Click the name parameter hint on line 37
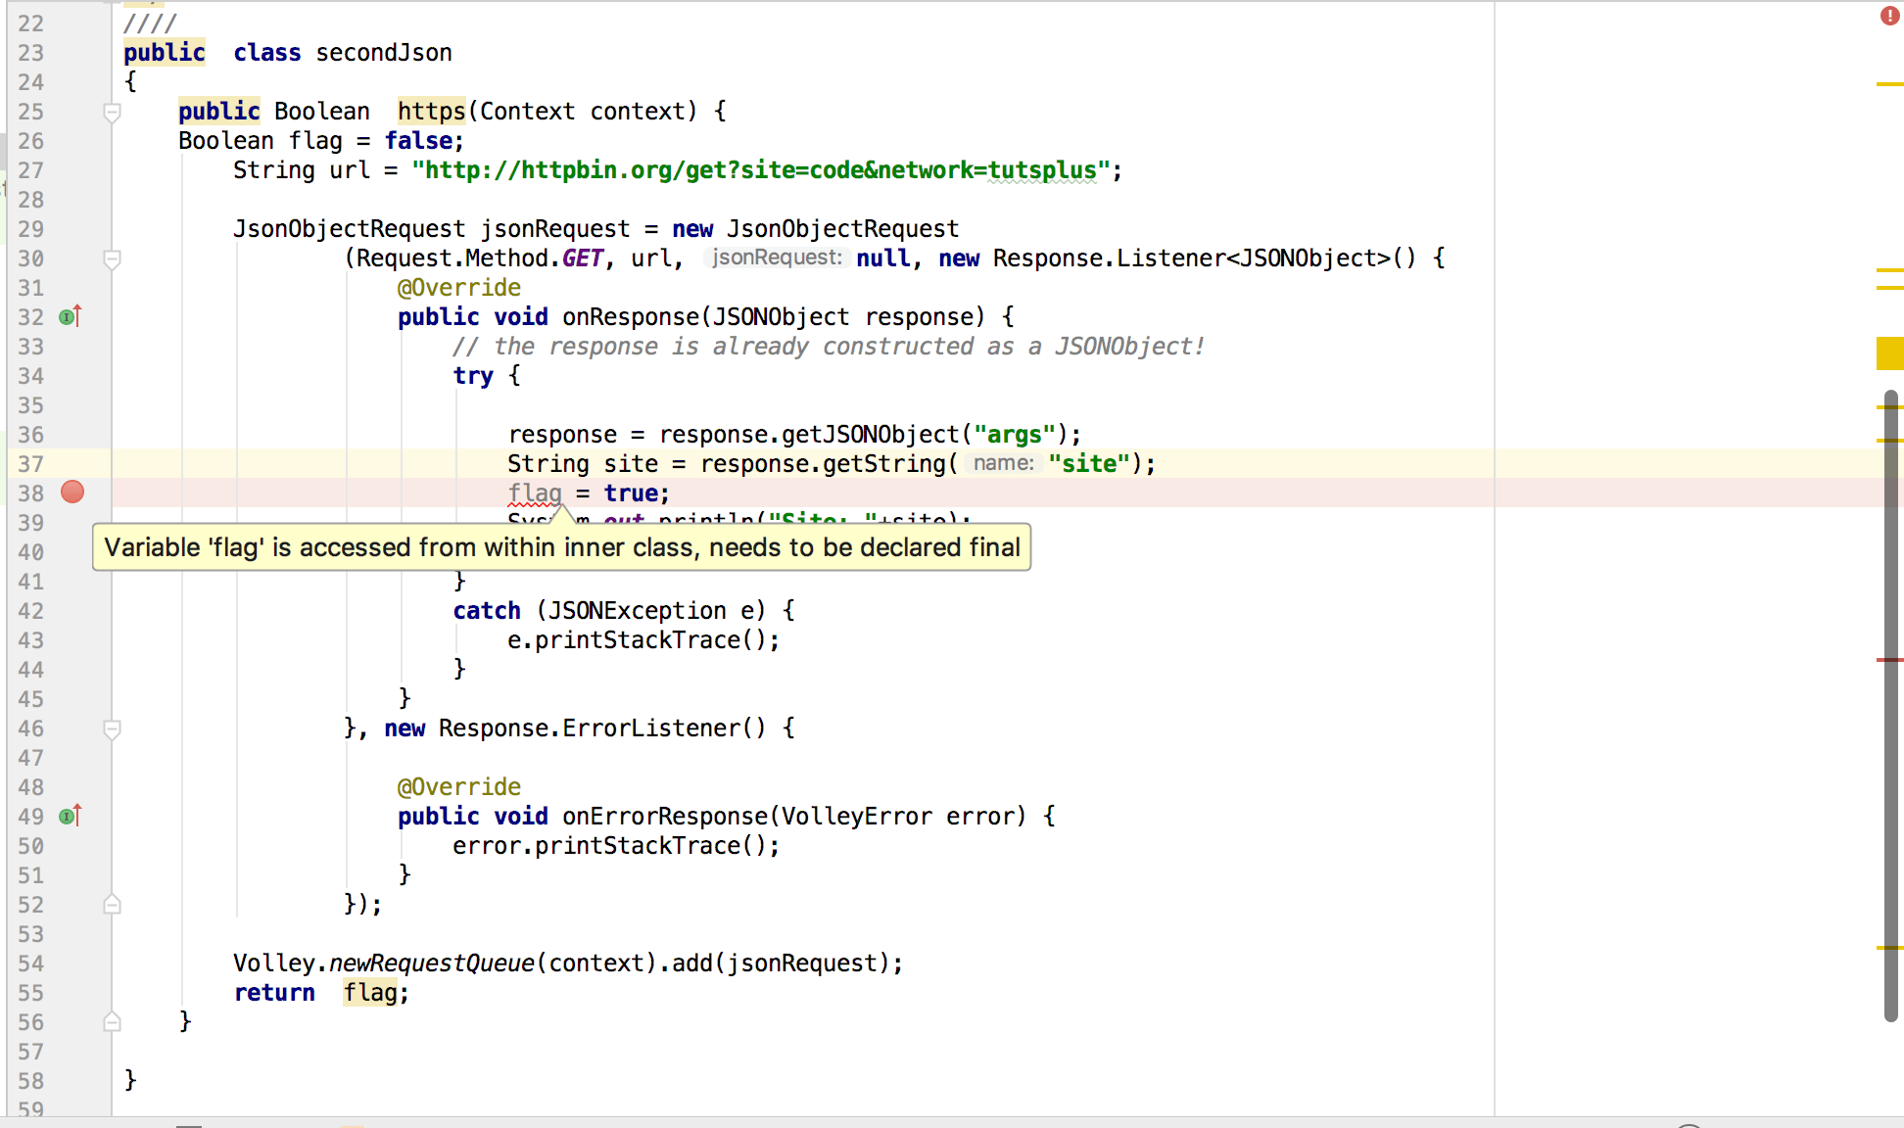The height and width of the screenshot is (1128, 1904). 1003,463
